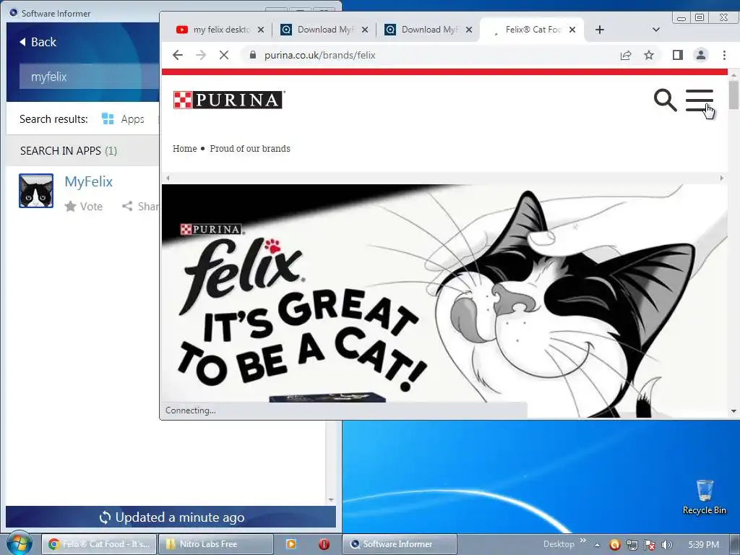The image size is (740, 555).
Task: Open a new Chrome tab
Action: (x=599, y=30)
